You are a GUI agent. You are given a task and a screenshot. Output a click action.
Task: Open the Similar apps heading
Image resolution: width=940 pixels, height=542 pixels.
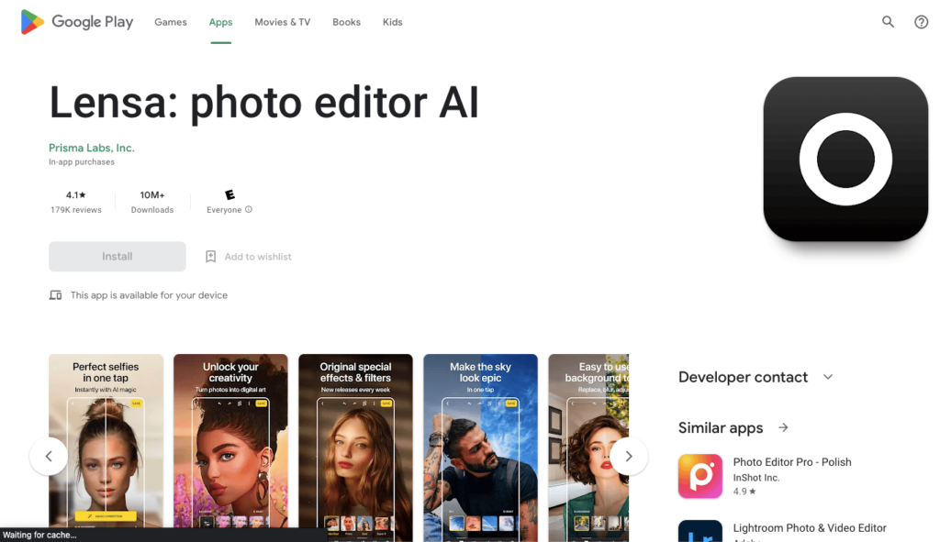pyautogui.click(x=721, y=427)
